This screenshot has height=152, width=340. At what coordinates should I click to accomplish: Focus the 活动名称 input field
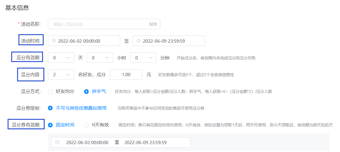pos(99,24)
